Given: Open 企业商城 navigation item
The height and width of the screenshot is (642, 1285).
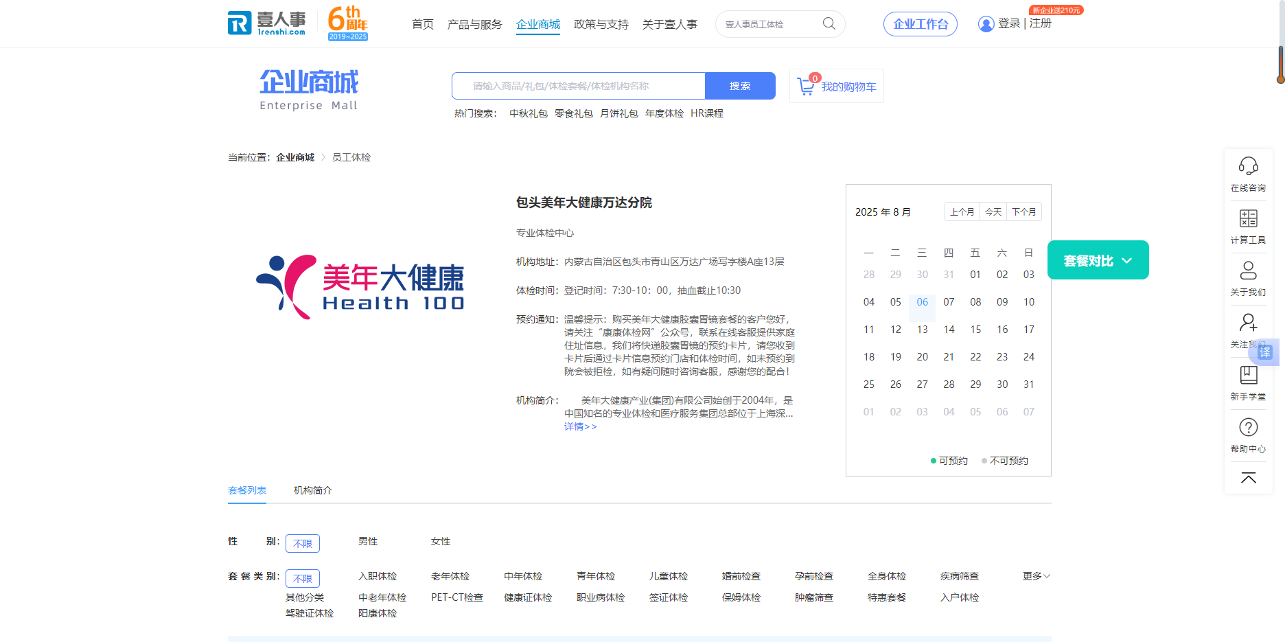Looking at the screenshot, I should 538,25.
